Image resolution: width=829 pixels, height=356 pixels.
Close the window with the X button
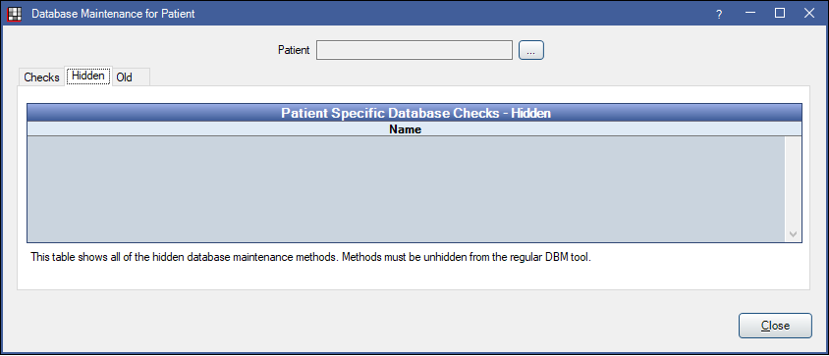click(x=809, y=14)
